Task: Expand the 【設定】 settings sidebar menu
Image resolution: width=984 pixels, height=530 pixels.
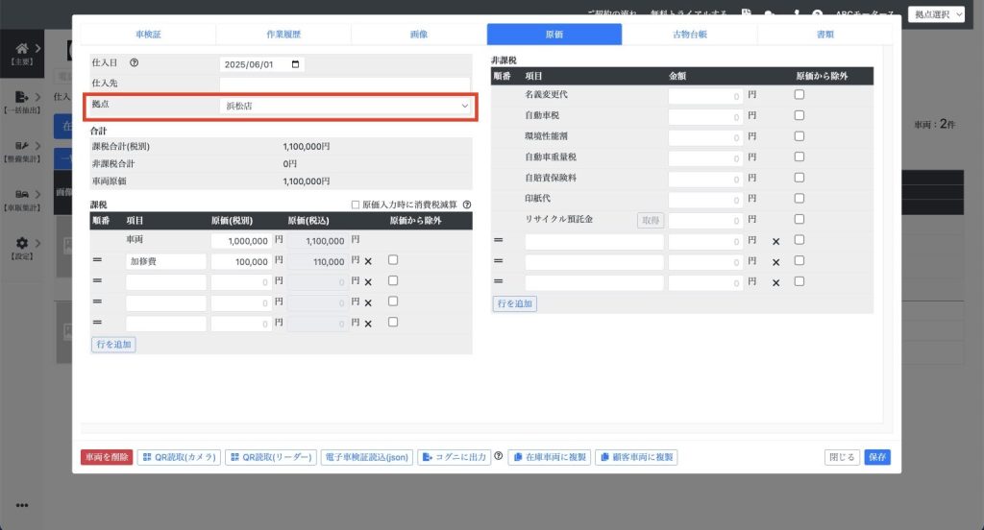Action: (21, 244)
